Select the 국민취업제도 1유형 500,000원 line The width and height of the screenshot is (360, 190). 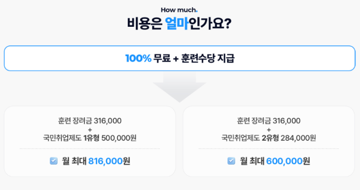pos(90,138)
